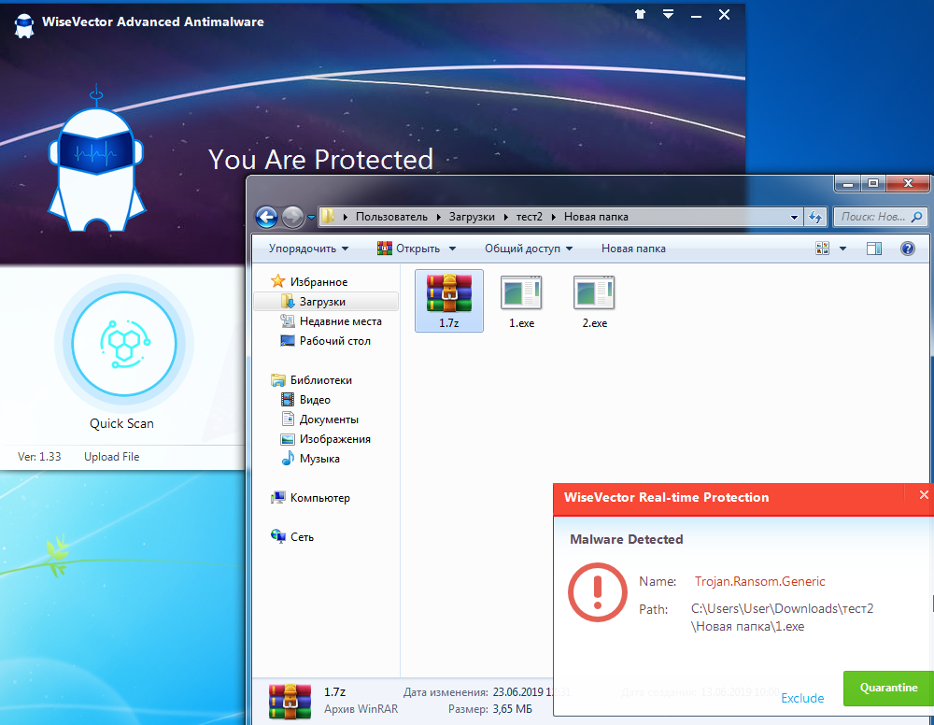The height and width of the screenshot is (725, 934).
Task: Select Загрузки in the address breadcrumb
Action: pos(472,217)
